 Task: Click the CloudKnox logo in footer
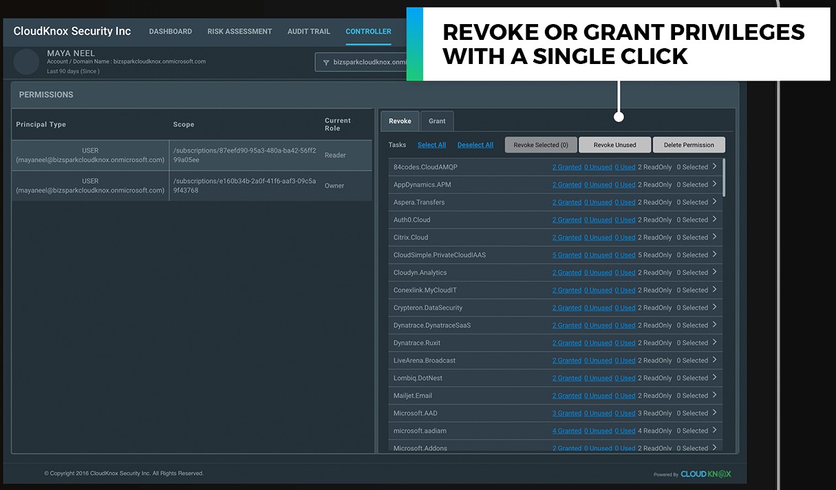click(705, 473)
